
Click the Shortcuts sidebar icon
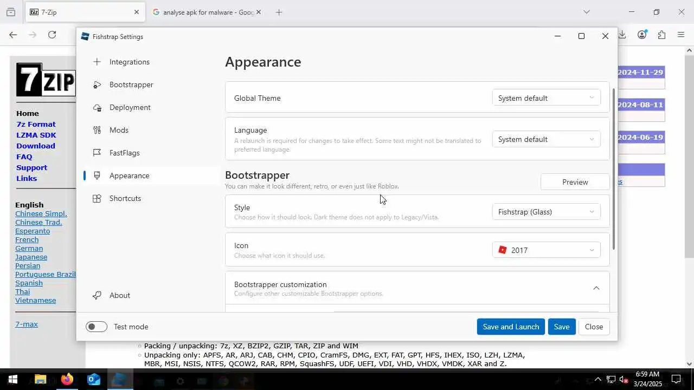(x=97, y=198)
